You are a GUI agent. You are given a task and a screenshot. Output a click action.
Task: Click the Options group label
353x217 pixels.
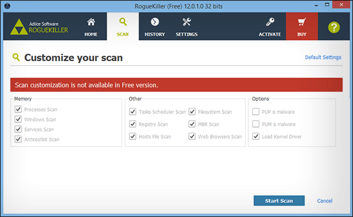261,99
